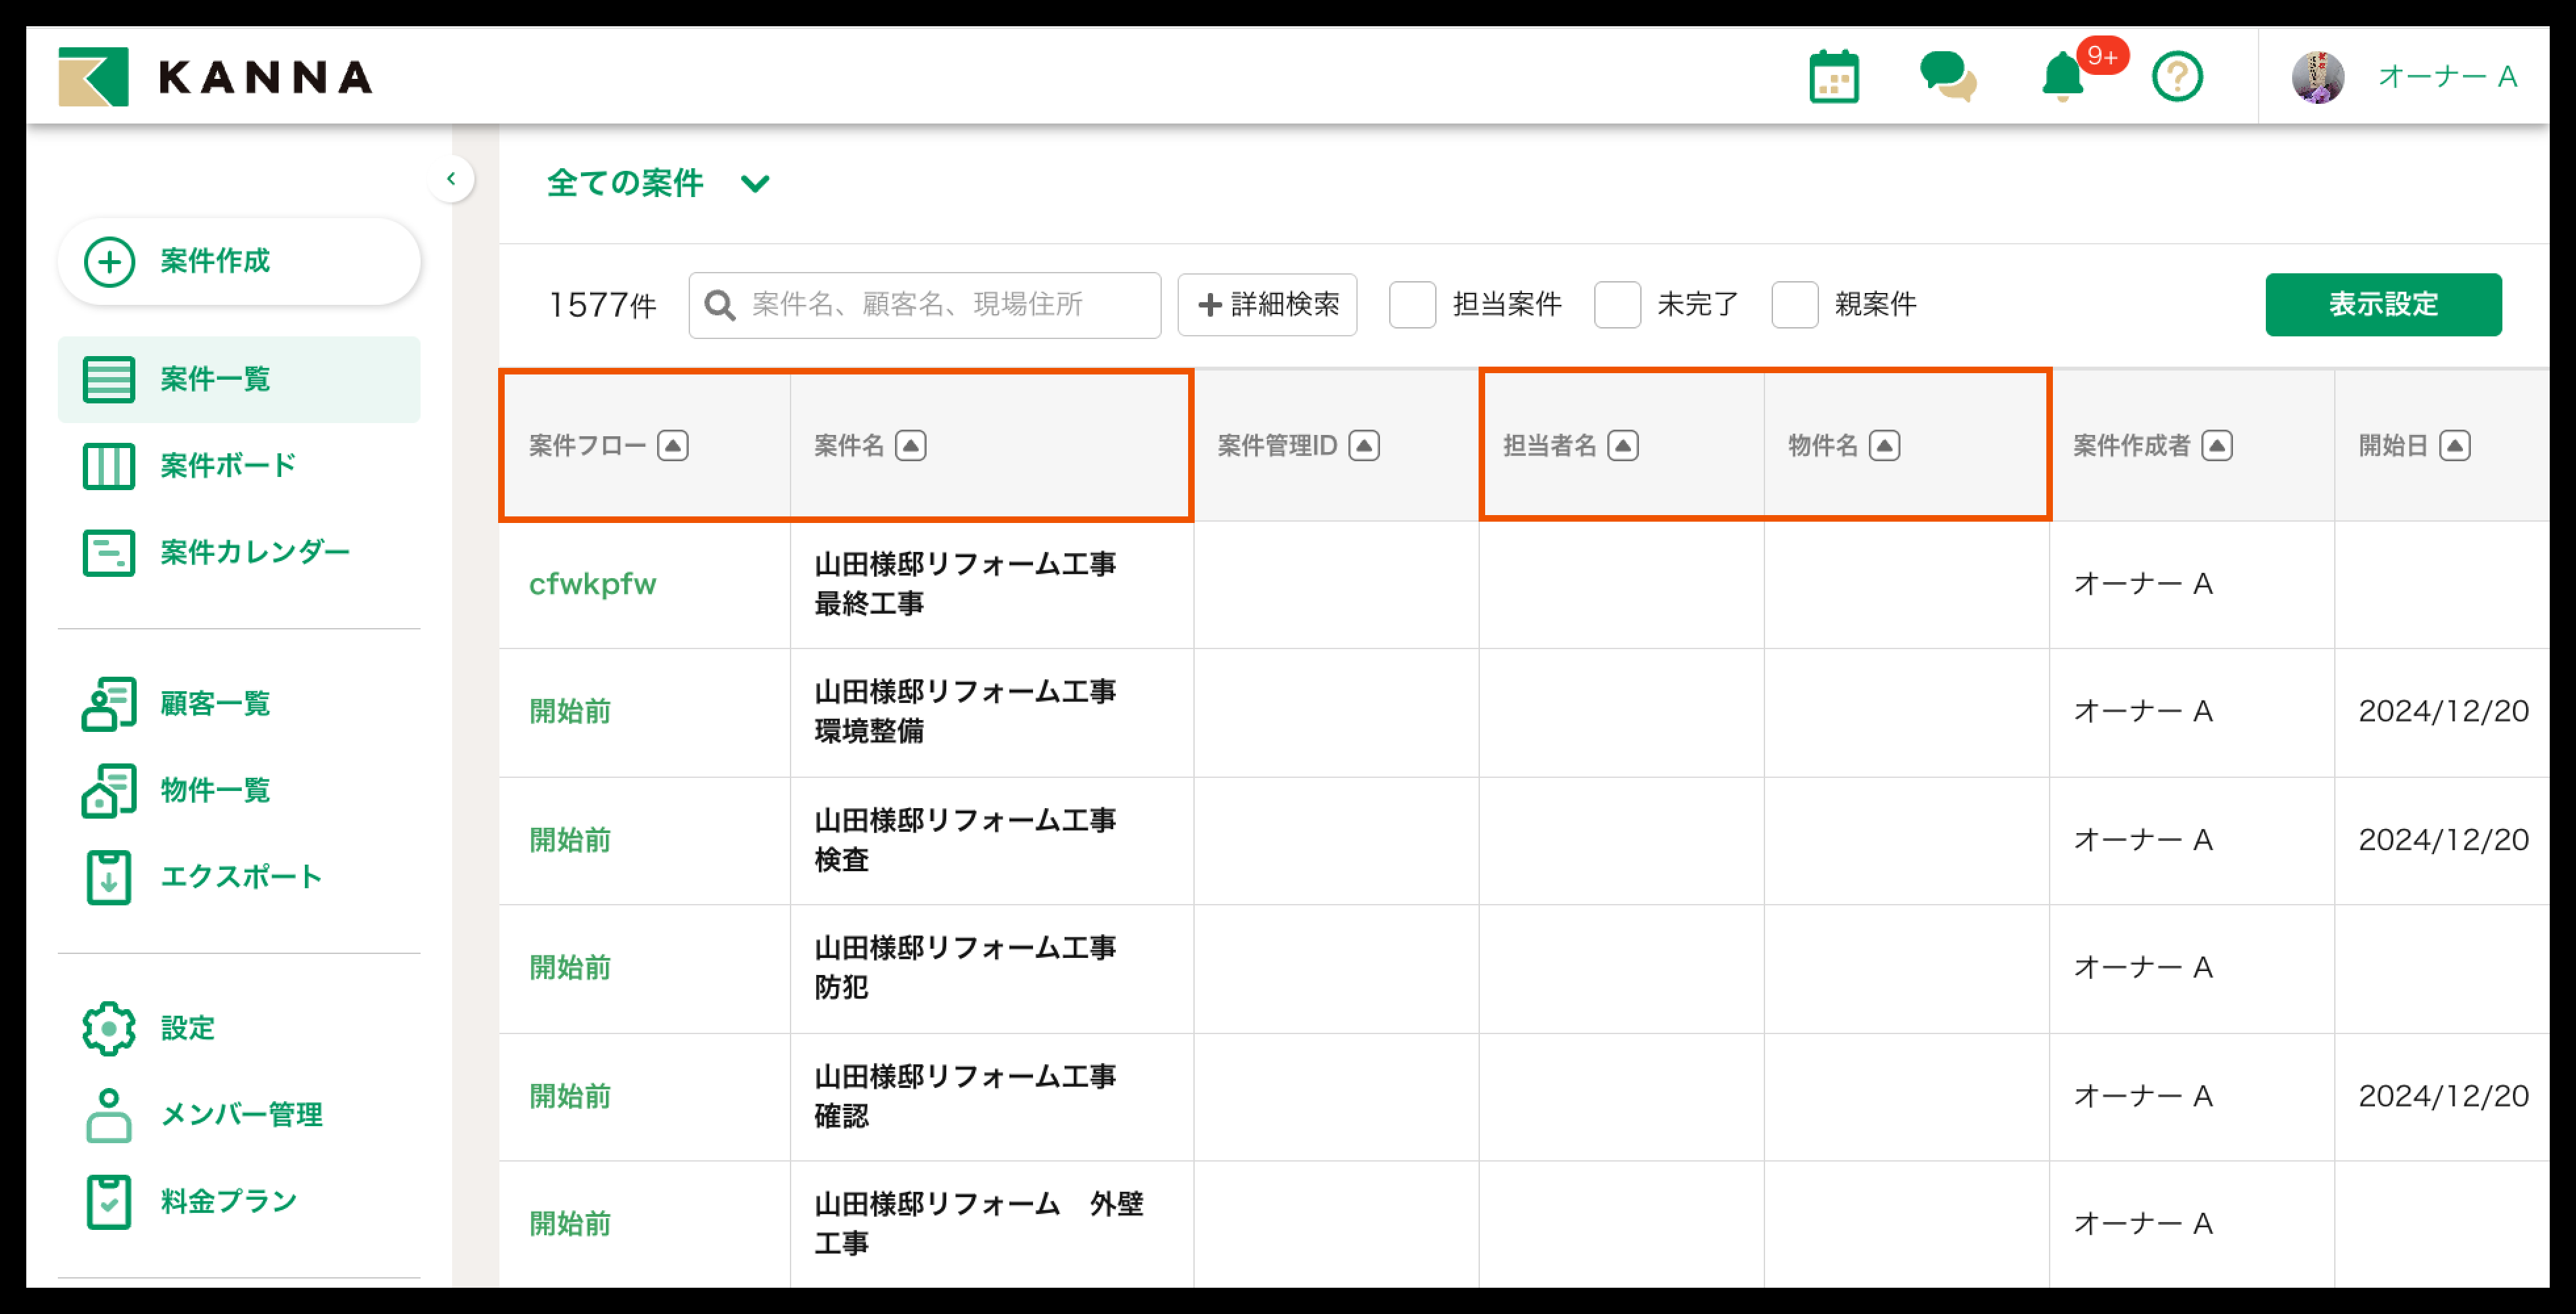The height and width of the screenshot is (1314, 2576).
Task: Select 顧客一覧 menu item
Action: click(215, 704)
